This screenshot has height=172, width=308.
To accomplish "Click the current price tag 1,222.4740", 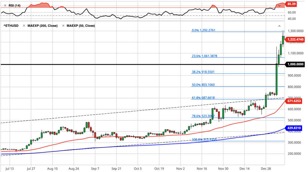I will 295,40.
